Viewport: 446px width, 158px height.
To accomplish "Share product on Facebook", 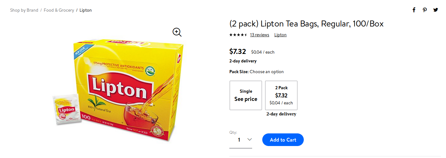I will pos(414,10).
